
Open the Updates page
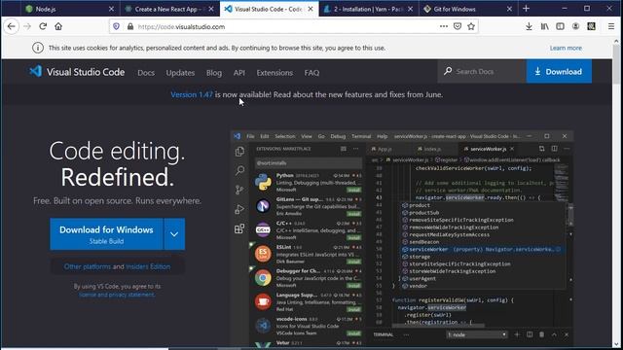180,73
